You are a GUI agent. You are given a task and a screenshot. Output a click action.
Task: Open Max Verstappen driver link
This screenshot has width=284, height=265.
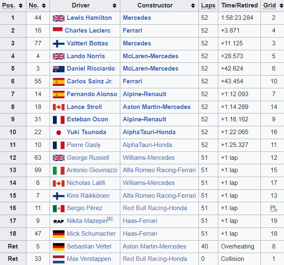[x=89, y=259]
